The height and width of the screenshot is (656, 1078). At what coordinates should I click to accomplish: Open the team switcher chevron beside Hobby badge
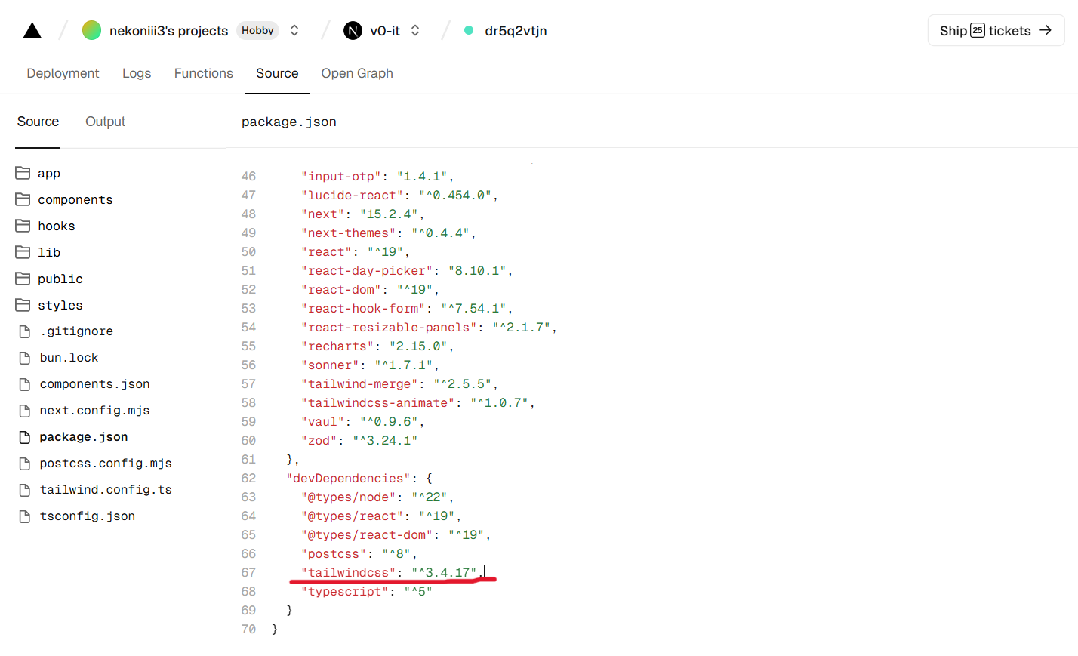294,30
